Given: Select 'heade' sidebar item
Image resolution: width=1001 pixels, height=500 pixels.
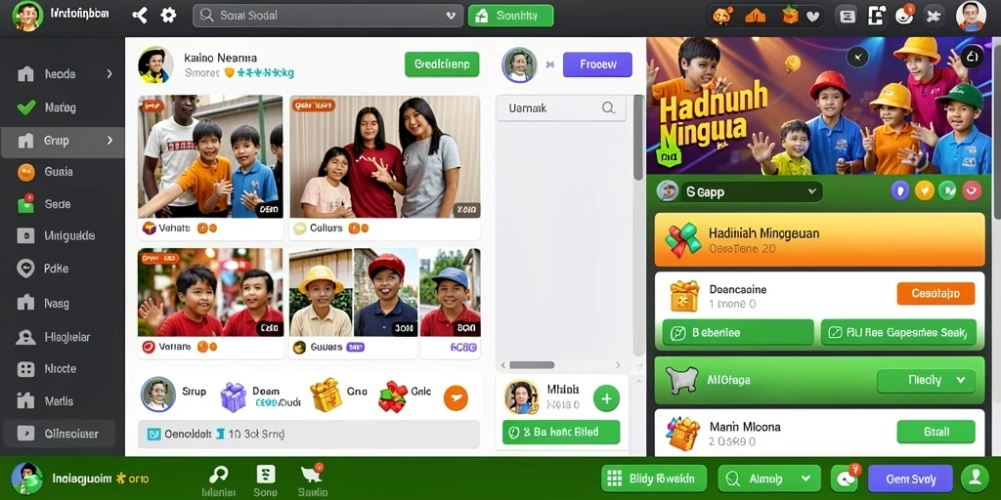Looking at the screenshot, I should (63, 74).
